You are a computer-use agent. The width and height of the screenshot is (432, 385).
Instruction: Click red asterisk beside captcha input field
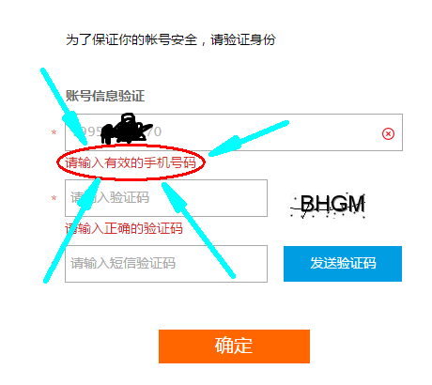pos(54,198)
